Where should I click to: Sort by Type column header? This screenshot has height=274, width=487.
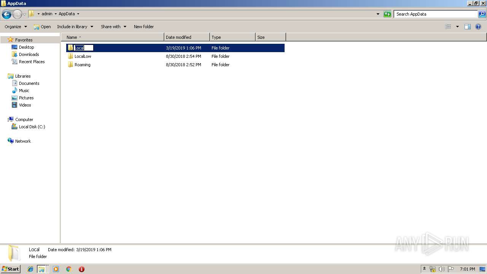(232, 37)
